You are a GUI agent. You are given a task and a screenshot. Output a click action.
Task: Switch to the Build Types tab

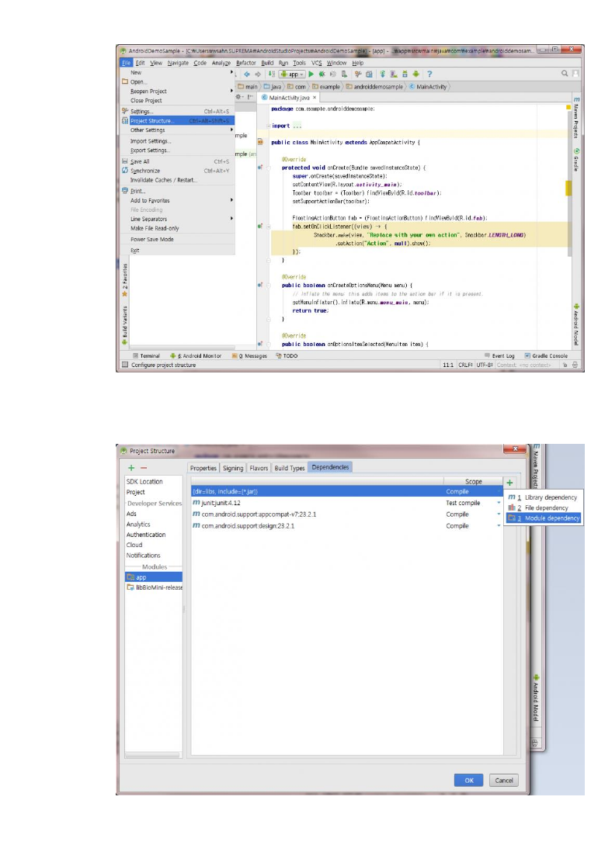pos(290,469)
